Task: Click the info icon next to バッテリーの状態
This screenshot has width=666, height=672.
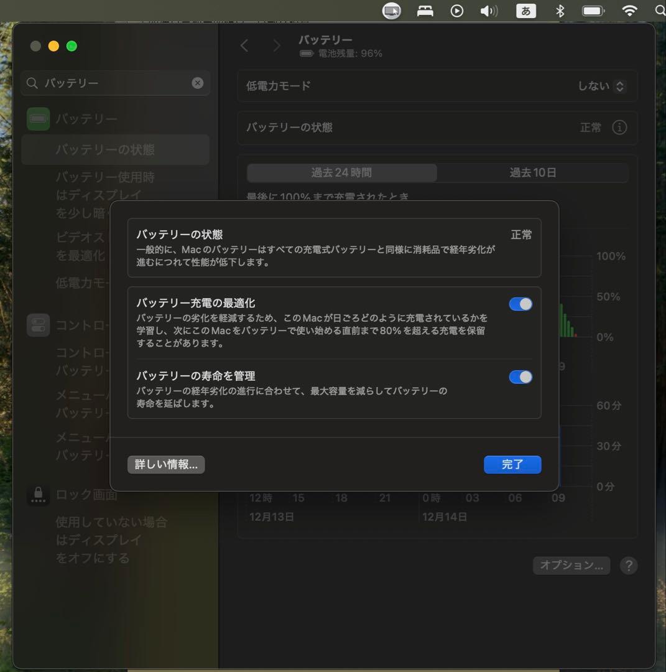Action: click(x=619, y=128)
